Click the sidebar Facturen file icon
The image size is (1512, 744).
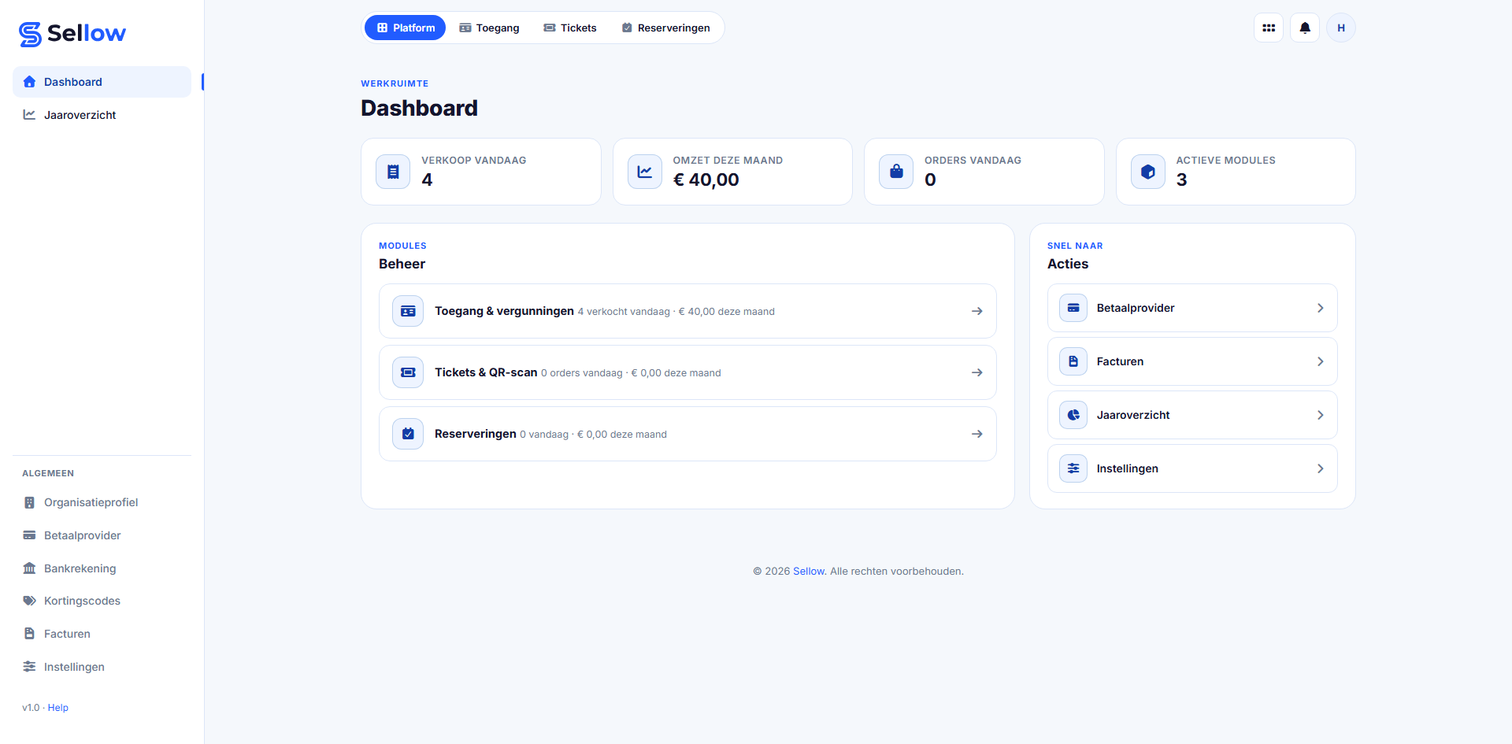29,634
